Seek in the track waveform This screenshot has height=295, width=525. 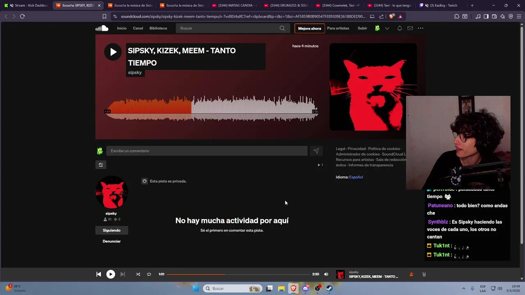point(212,109)
